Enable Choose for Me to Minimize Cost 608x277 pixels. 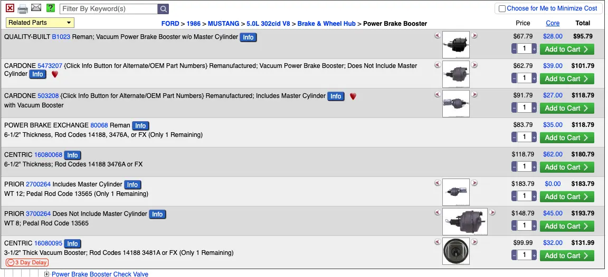click(x=502, y=8)
